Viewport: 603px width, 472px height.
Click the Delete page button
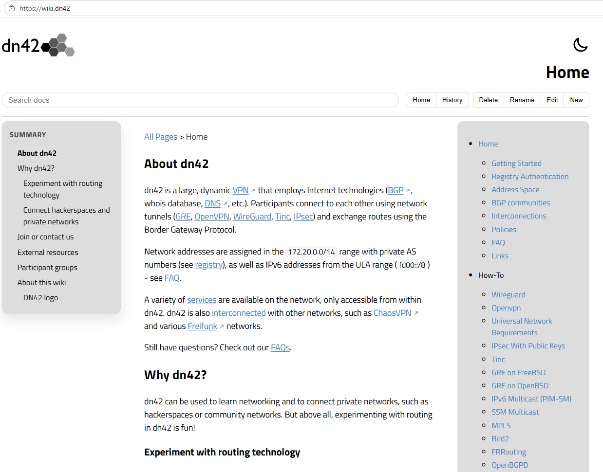[x=488, y=100]
